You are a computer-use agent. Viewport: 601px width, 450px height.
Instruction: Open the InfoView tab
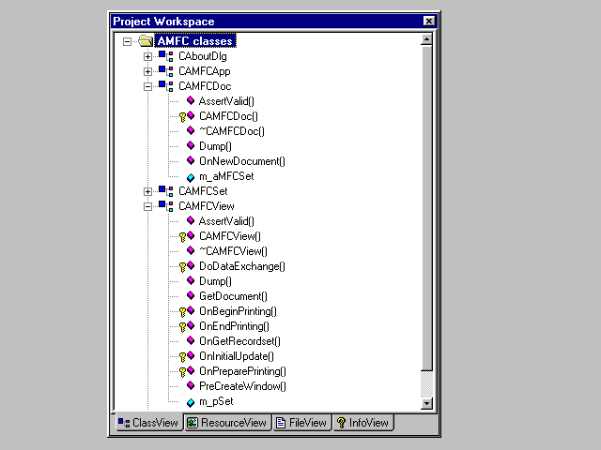pyautogui.click(x=362, y=423)
